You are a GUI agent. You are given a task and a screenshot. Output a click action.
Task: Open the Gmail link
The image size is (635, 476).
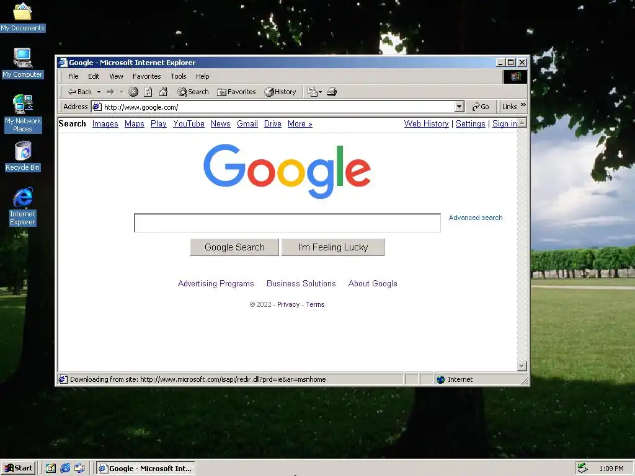click(247, 124)
